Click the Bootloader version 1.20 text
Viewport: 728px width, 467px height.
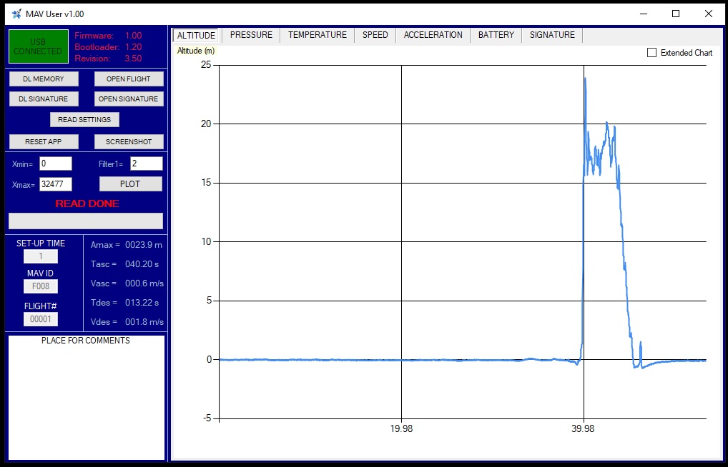(133, 47)
